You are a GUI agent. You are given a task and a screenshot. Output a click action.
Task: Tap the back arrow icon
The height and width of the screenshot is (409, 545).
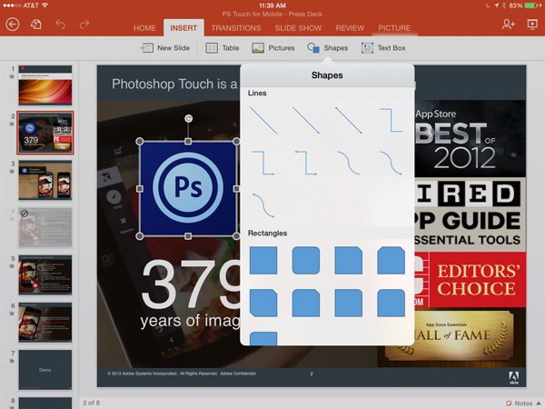coord(13,25)
